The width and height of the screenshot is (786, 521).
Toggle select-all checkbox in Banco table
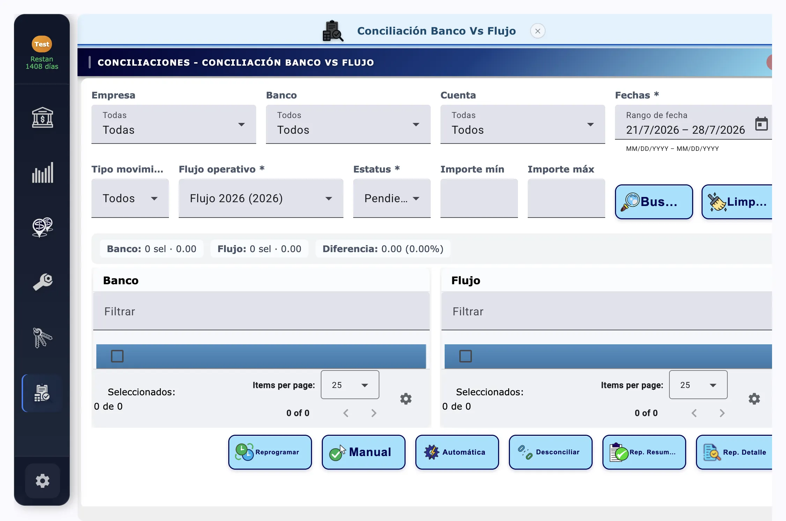pos(117,356)
